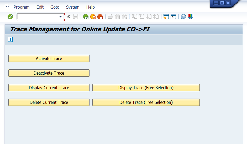Image resolution: width=247 pixels, height=144 pixels.
Task: Open the System menu
Action: 73,7
